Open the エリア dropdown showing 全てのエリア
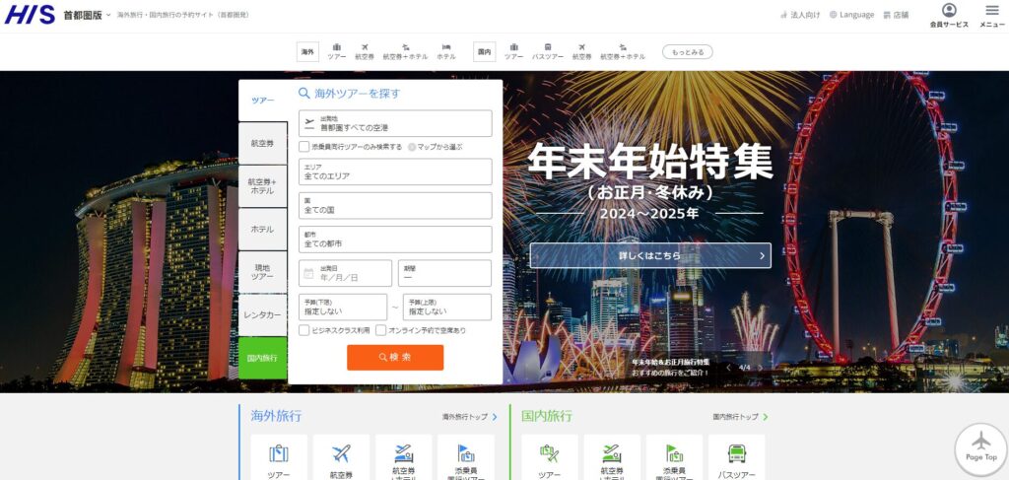The image size is (1009, 480). tap(395, 172)
